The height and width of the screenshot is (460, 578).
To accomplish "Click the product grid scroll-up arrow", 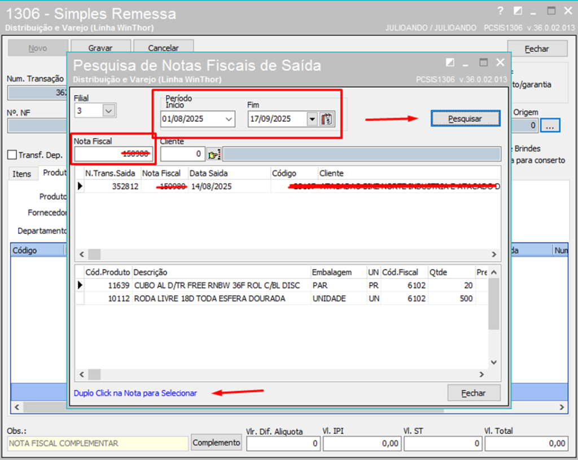I will click(x=494, y=272).
